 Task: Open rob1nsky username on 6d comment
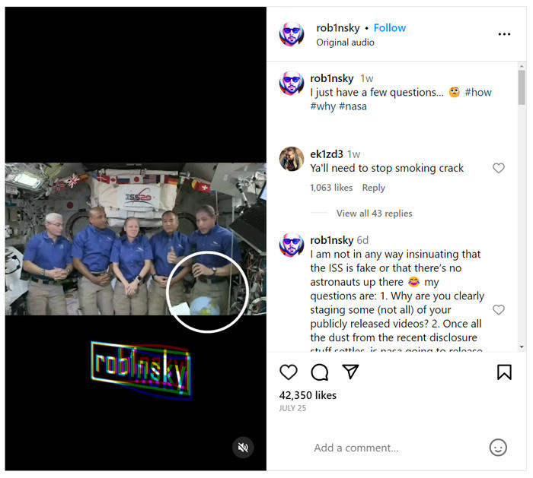tap(332, 240)
